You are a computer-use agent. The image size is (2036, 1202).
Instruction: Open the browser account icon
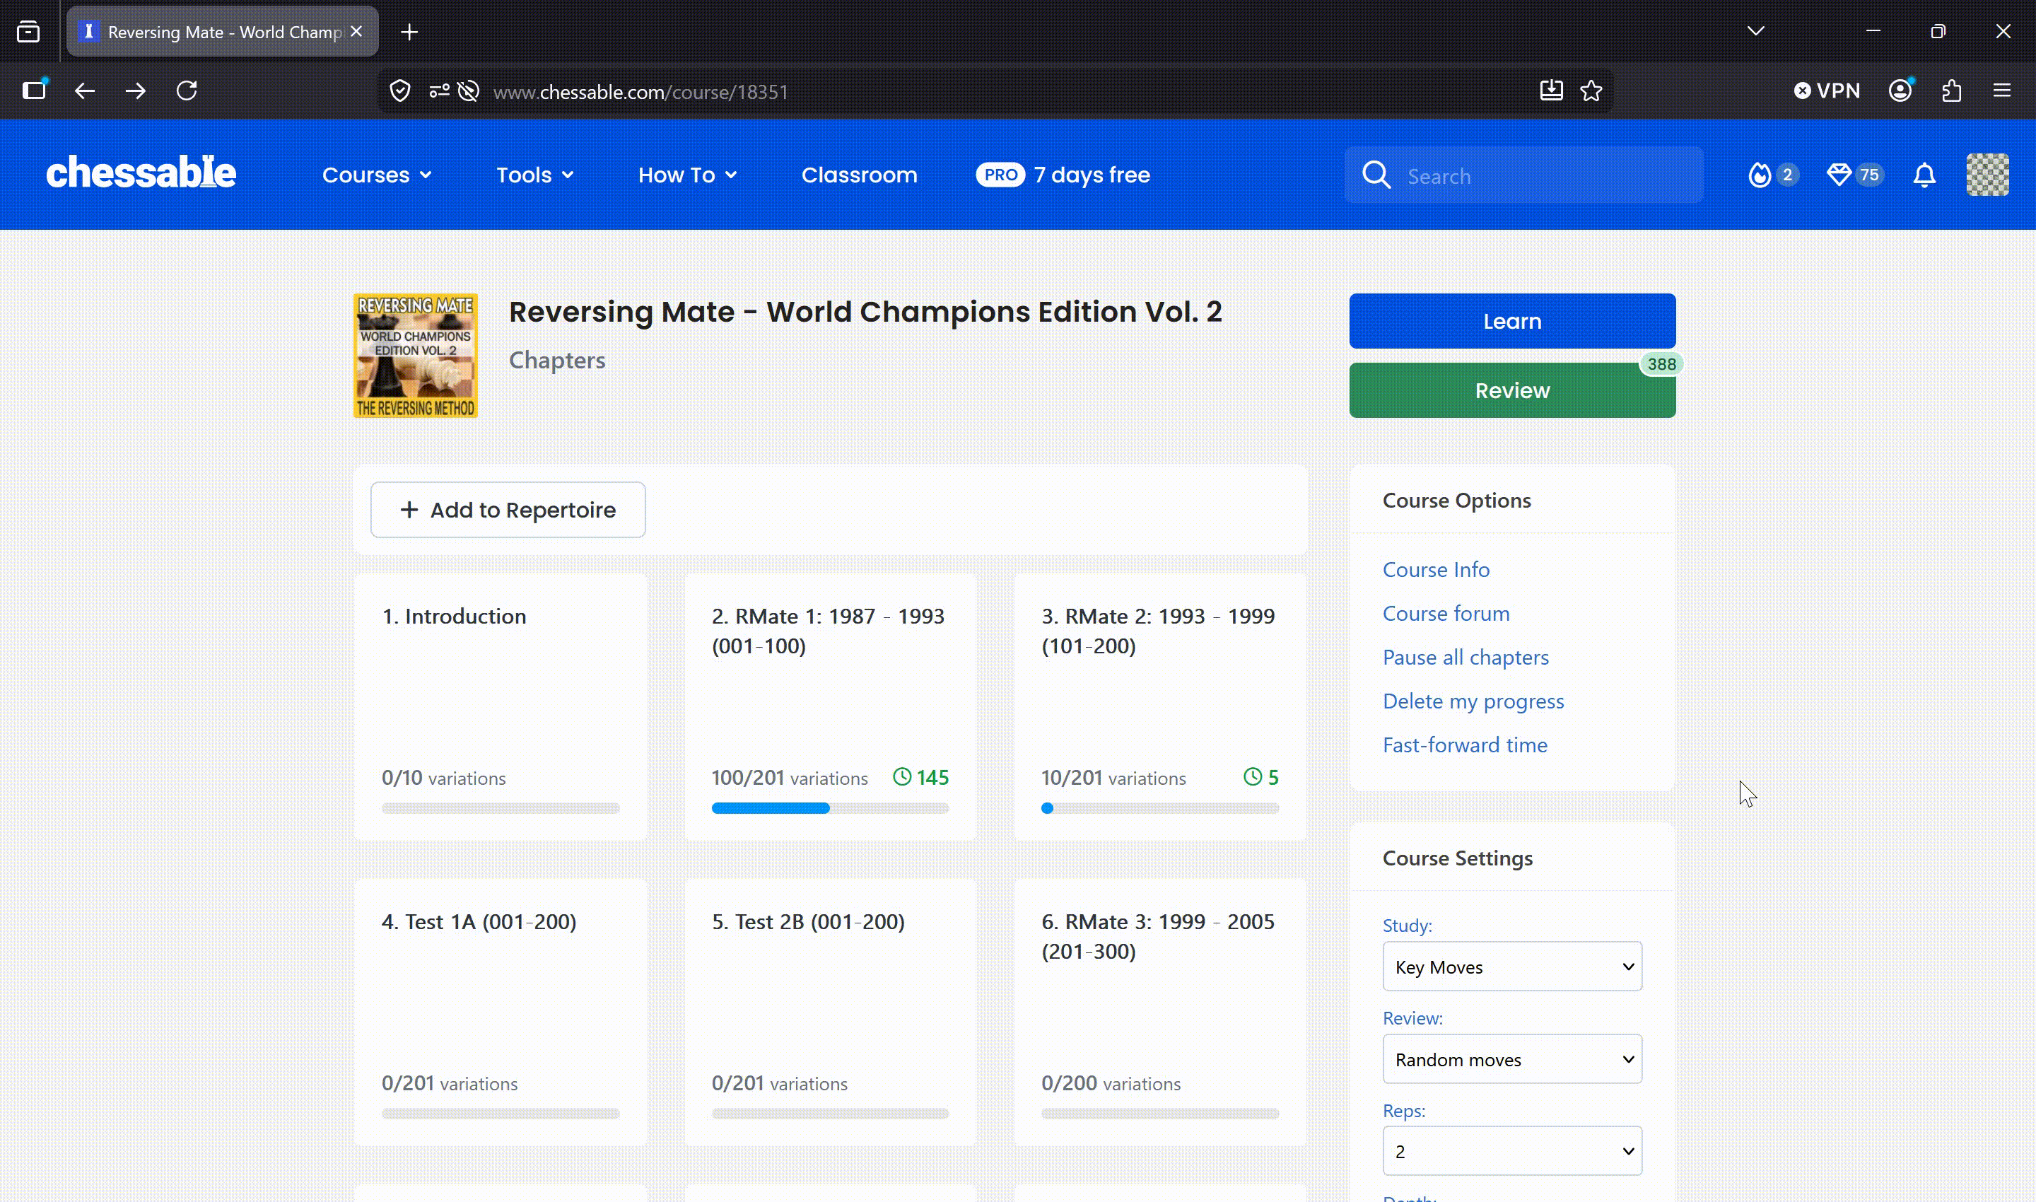click(x=1901, y=91)
